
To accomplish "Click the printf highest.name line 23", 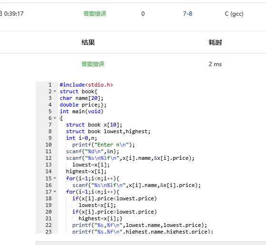I will click(143, 231).
